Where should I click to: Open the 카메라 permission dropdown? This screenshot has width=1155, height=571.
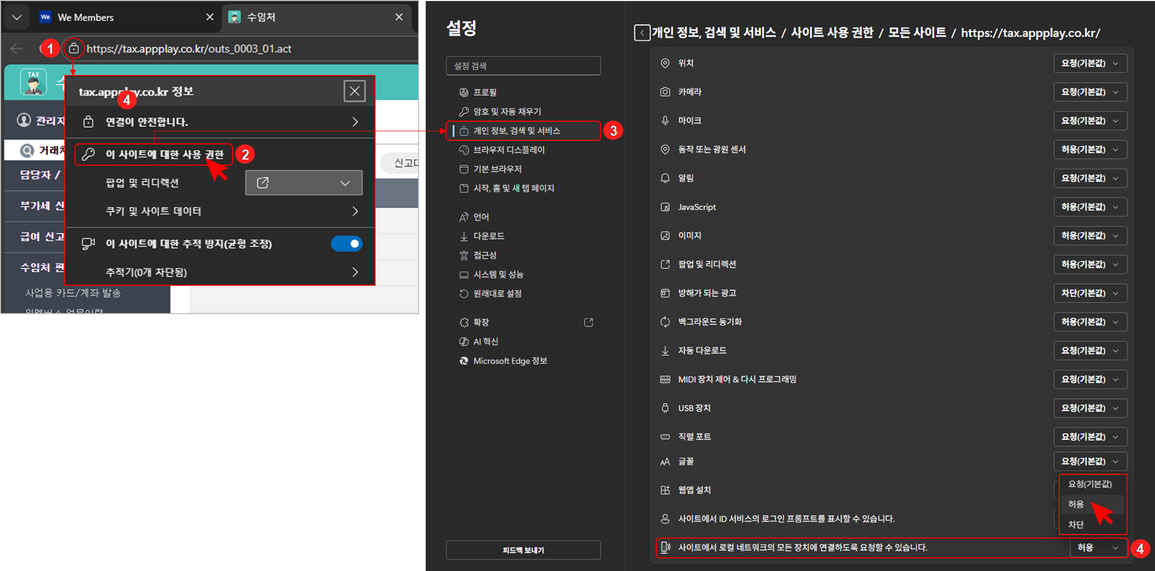pyautogui.click(x=1090, y=92)
